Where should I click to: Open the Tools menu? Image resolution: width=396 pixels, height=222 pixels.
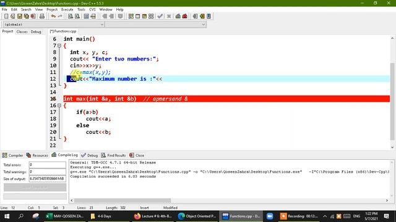coord(81,10)
